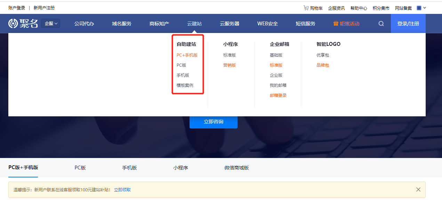Open the search magnifier icon in navbar
Screen dimensions: 442x200
[x=381, y=24]
